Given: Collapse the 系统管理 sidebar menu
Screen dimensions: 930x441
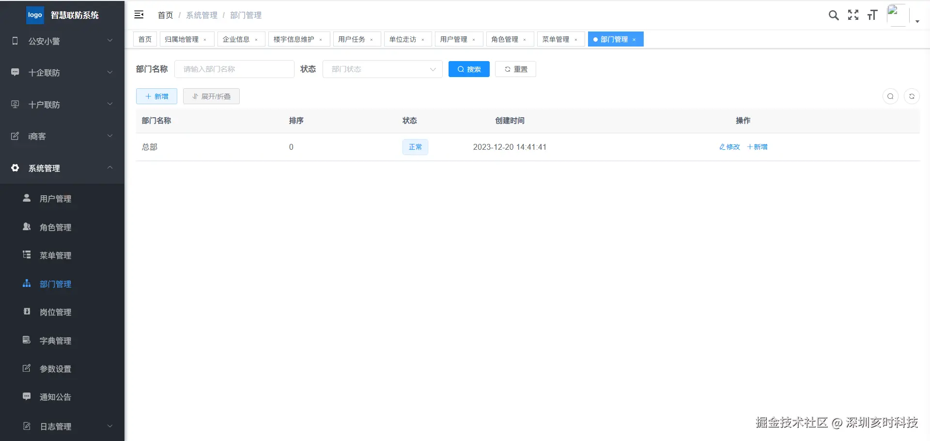Looking at the screenshot, I should click(110, 168).
